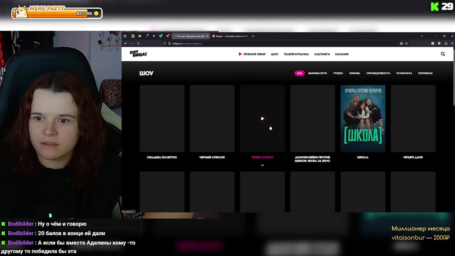Bookmark this page with the star icon
Viewport: 455px width, 256px height.
tap(406, 43)
